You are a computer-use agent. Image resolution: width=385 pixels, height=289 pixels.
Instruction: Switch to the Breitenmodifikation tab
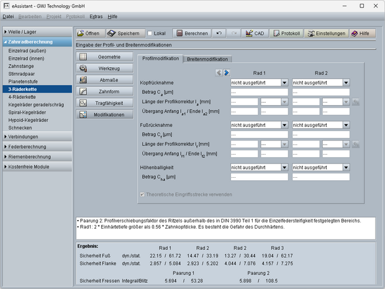point(207,59)
